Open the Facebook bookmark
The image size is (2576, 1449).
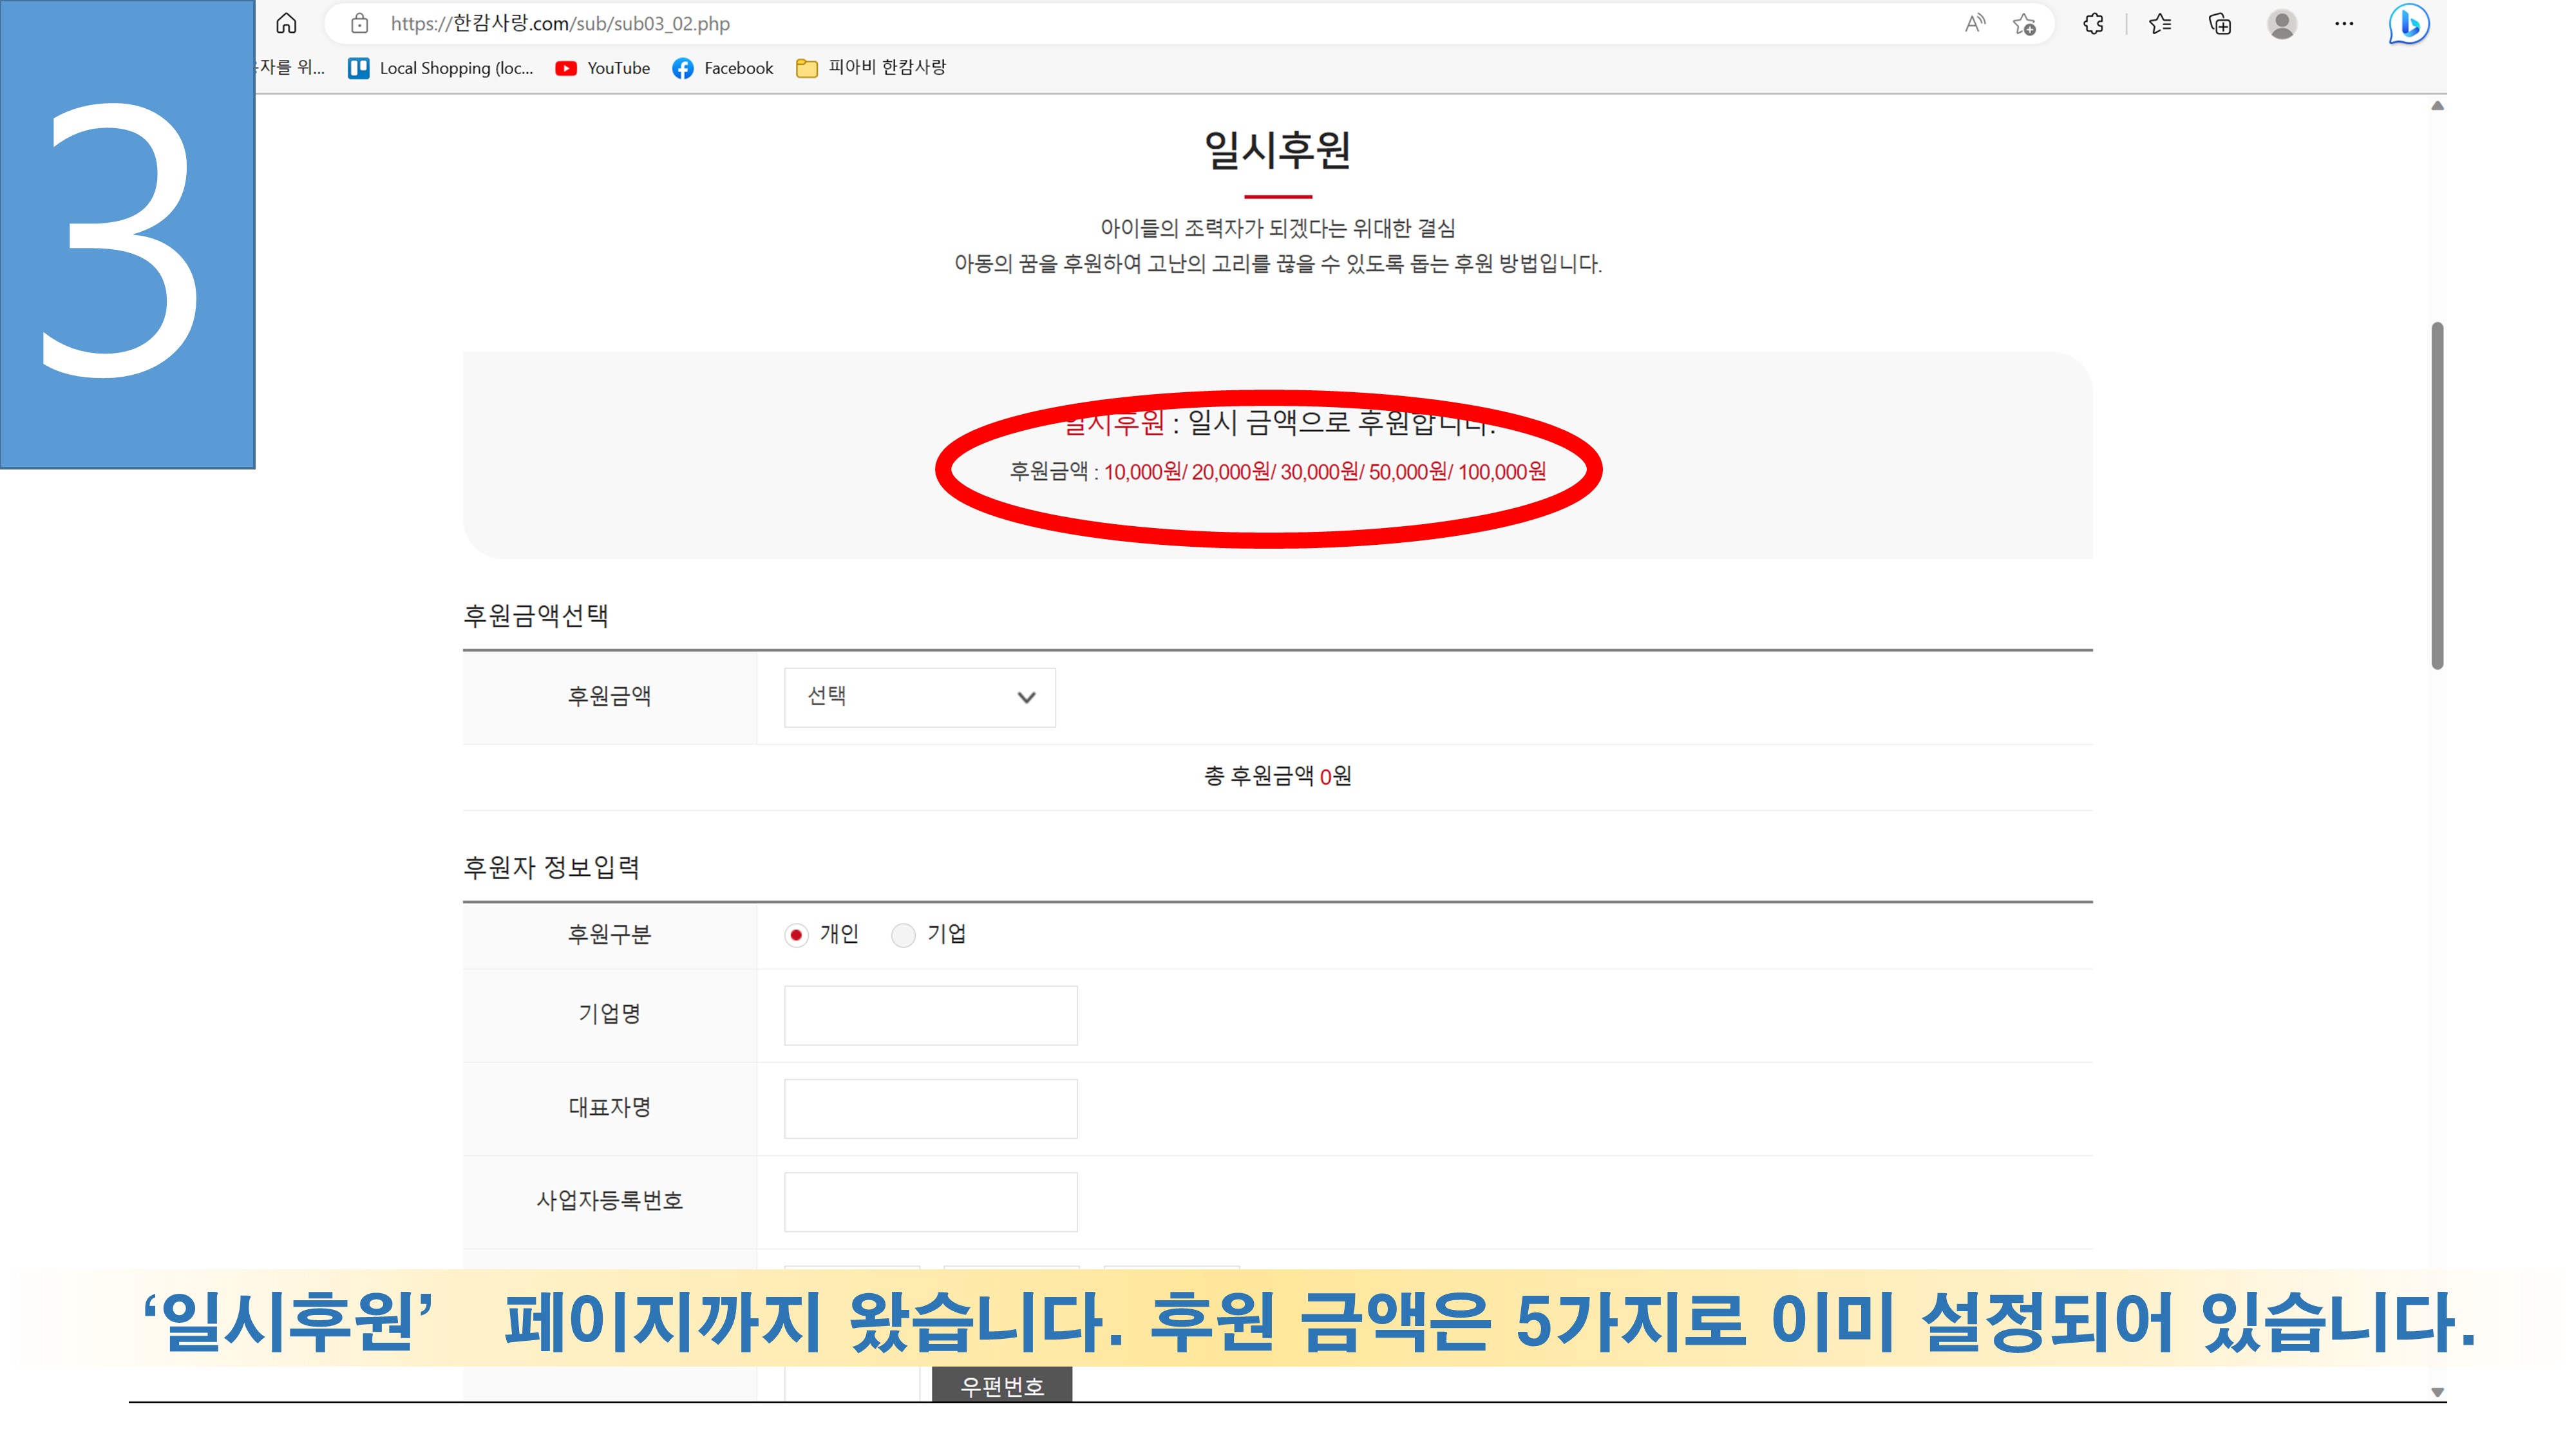723,68
